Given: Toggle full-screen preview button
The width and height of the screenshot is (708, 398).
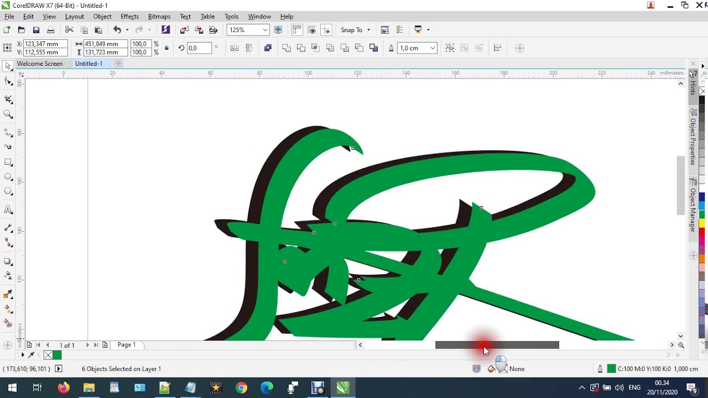Looking at the screenshot, I should [278, 30].
